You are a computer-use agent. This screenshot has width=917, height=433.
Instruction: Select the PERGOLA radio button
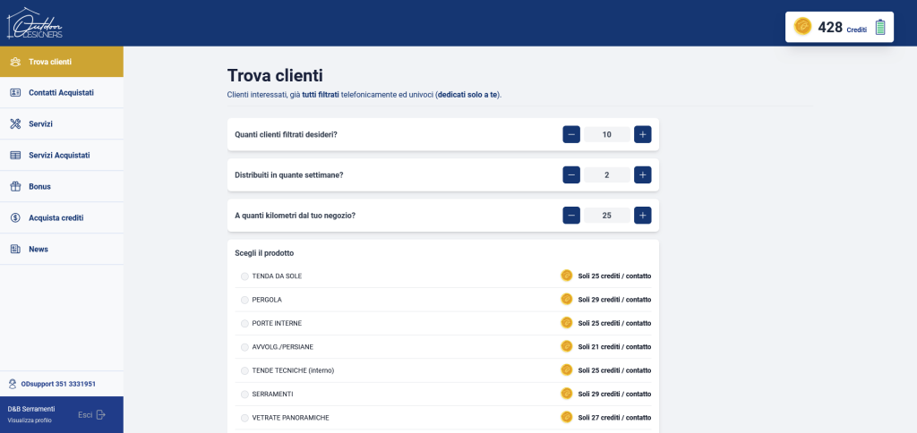pos(244,300)
